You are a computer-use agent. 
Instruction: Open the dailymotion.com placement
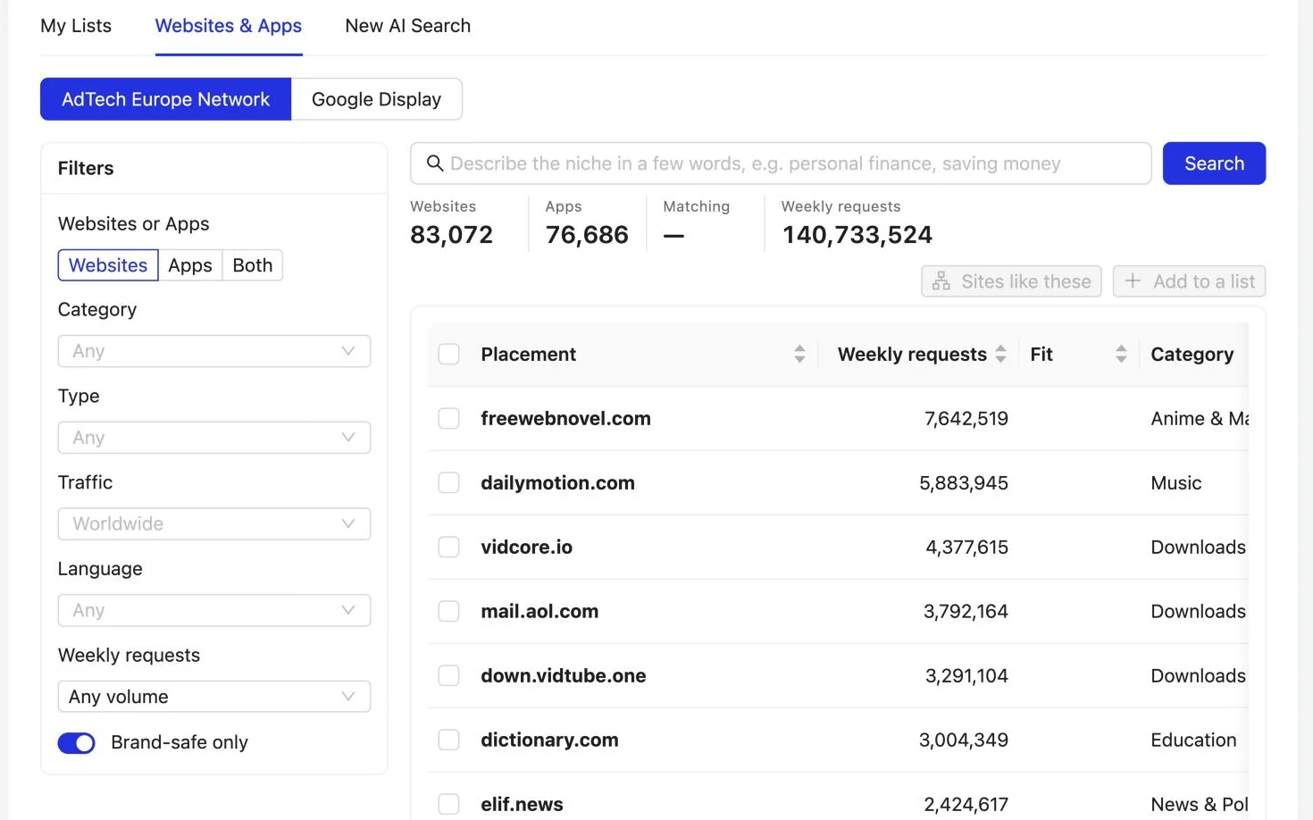pyautogui.click(x=557, y=483)
